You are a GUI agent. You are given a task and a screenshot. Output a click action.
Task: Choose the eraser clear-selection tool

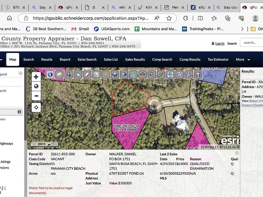click(87, 74)
